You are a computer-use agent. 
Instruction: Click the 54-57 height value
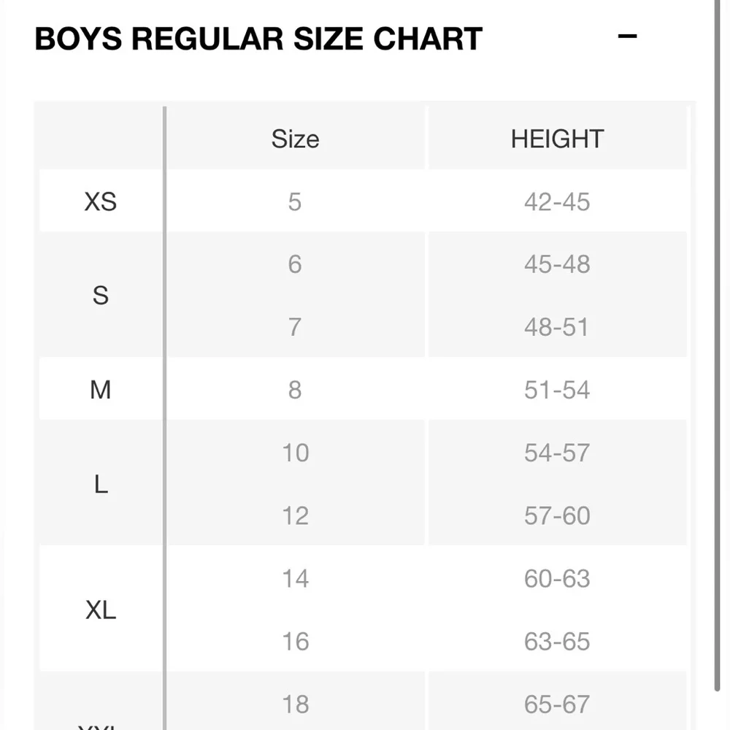[557, 453]
